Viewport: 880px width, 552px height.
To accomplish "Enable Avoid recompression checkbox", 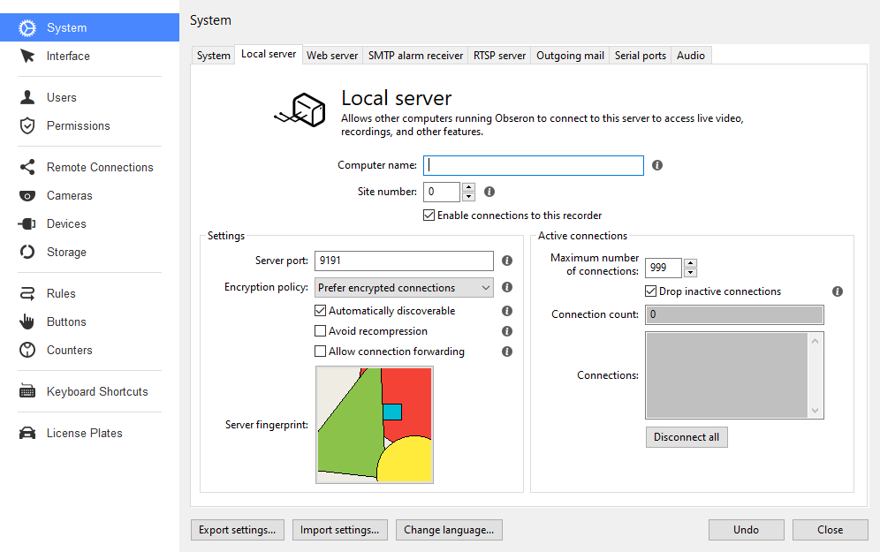I will pyautogui.click(x=320, y=331).
